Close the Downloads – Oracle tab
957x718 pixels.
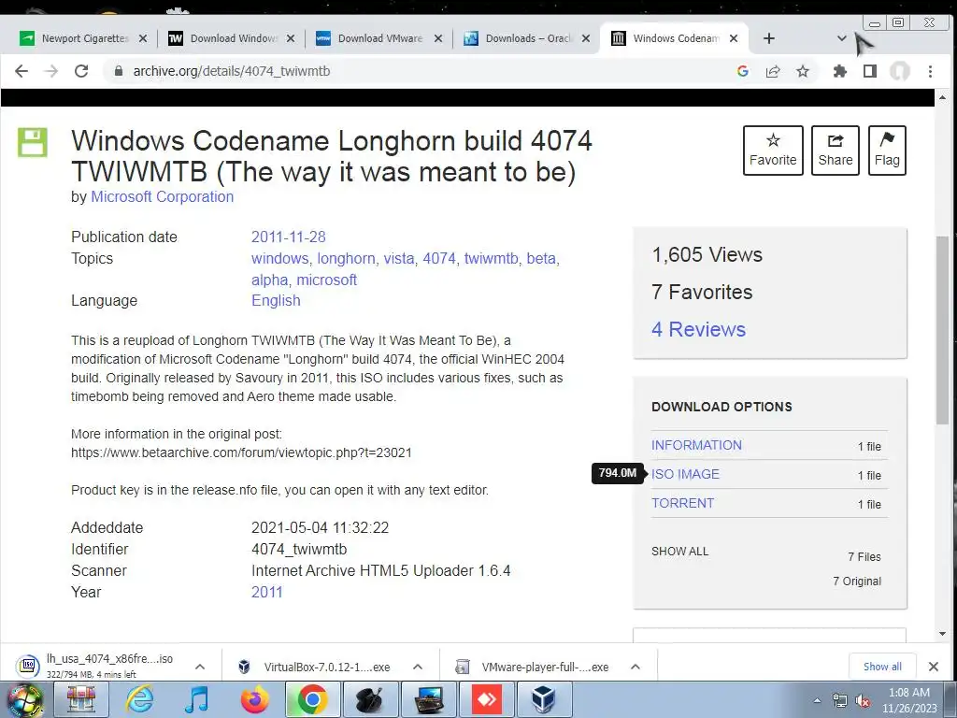[x=586, y=38]
